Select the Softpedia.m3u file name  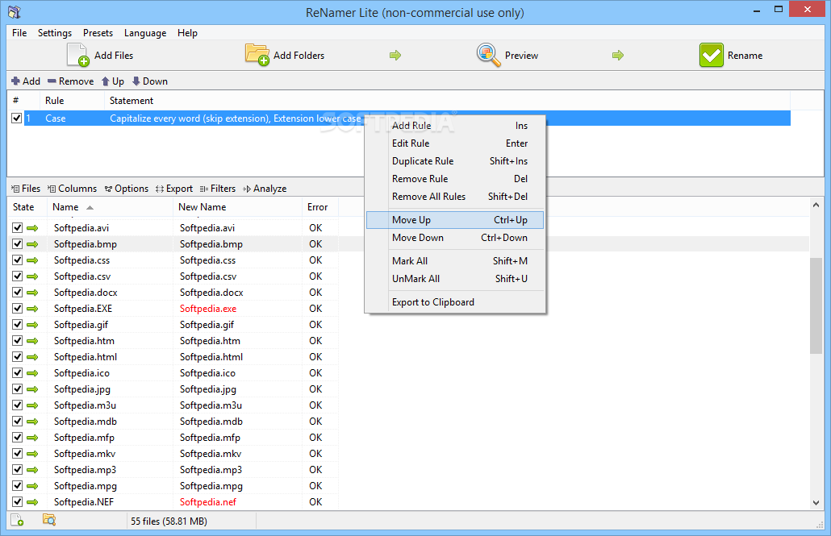point(85,405)
